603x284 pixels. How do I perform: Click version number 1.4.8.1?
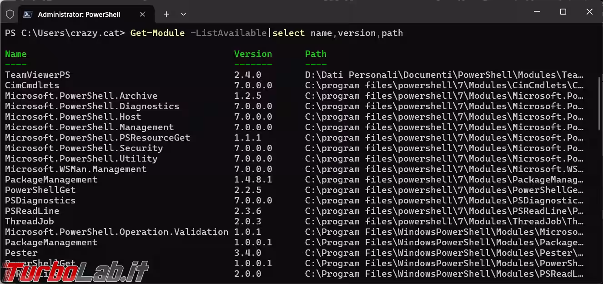tap(253, 180)
